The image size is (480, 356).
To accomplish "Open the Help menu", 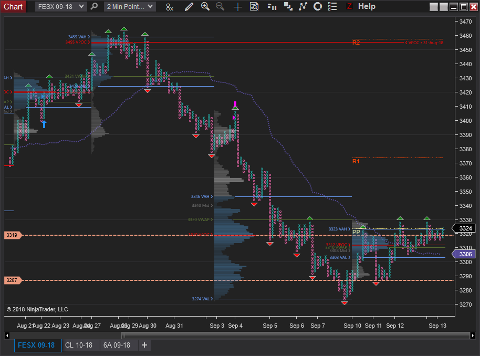I will (367, 6).
